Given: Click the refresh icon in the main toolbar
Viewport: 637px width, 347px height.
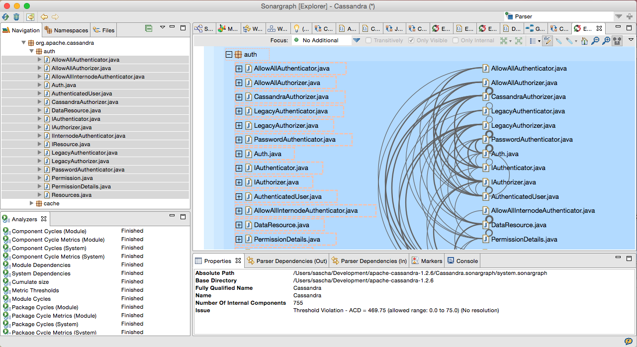Looking at the screenshot, I should pos(5,17).
